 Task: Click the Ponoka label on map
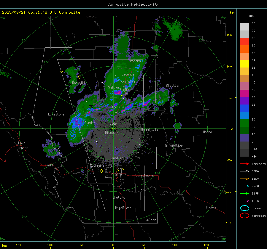(135, 61)
